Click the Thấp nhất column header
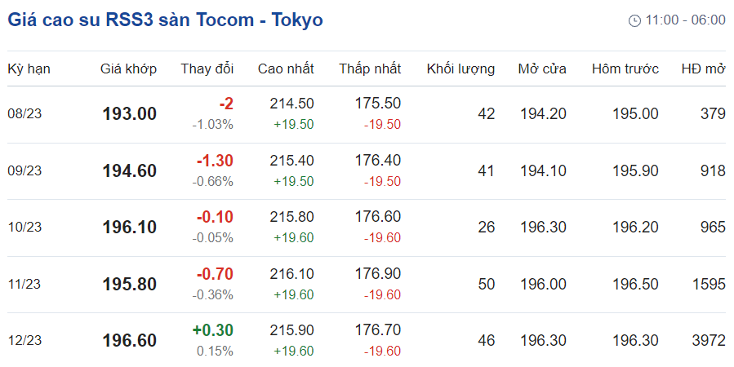The width and height of the screenshot is (734, 367). coord(370,69)
